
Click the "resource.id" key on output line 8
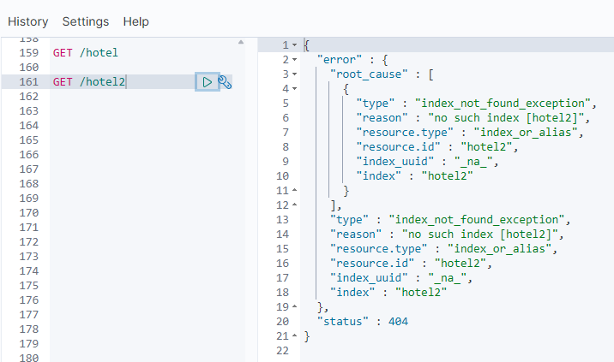tap(398, 147)
